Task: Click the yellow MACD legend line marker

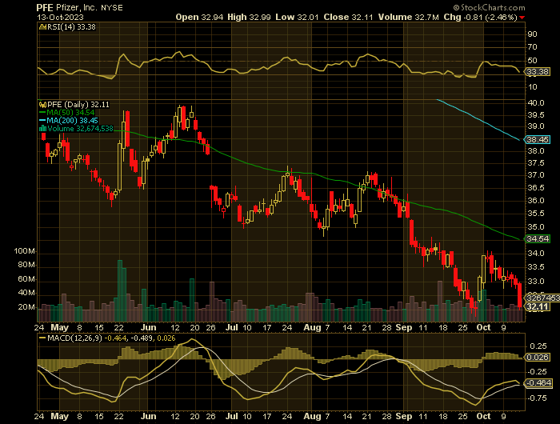Action: [x=42, y=338]
